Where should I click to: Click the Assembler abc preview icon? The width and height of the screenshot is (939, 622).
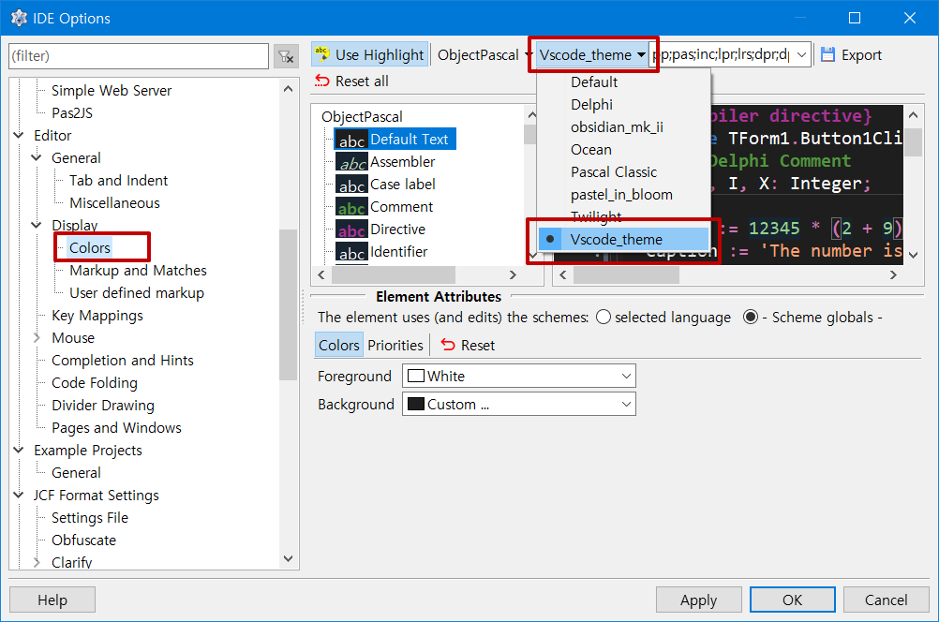[350, 162]
